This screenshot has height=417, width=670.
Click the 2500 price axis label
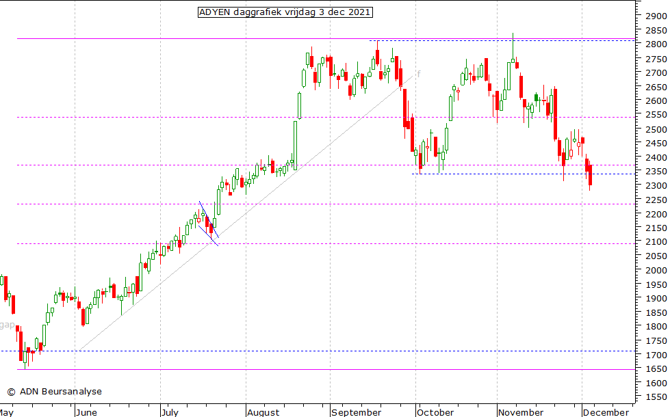point(656,129)
